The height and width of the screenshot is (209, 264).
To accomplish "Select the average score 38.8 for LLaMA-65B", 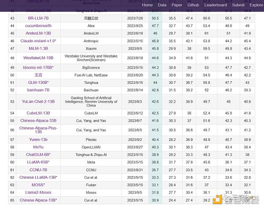I will point(155,162).
